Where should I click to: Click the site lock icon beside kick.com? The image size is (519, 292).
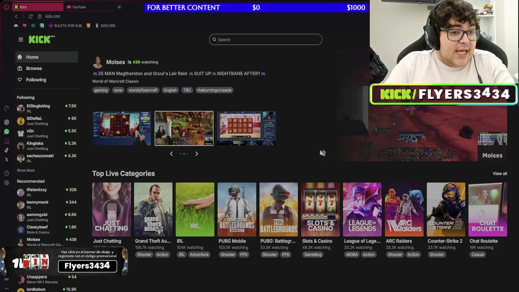[x=40, y=16]
